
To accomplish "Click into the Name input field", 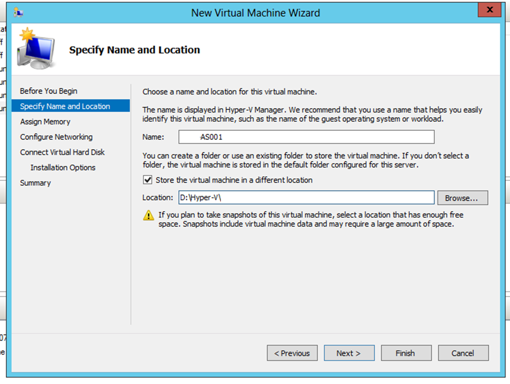I will click(x=306, y=137).
